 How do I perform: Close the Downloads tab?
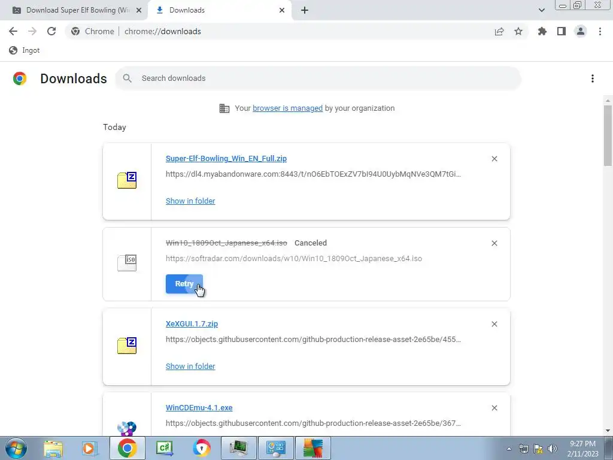(282, 10)
